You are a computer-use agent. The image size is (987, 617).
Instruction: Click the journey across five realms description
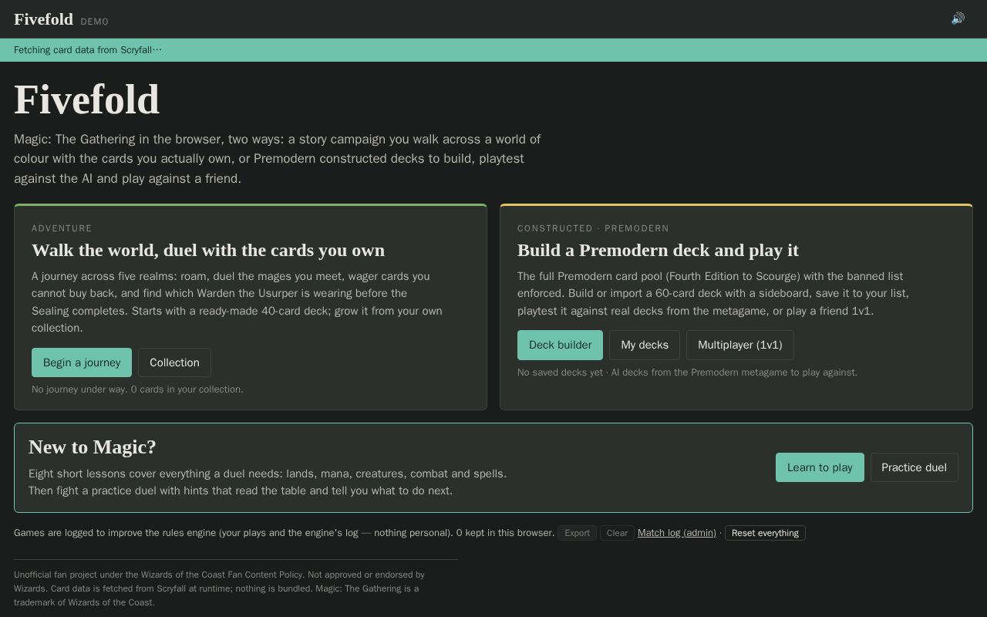[237, 302]
